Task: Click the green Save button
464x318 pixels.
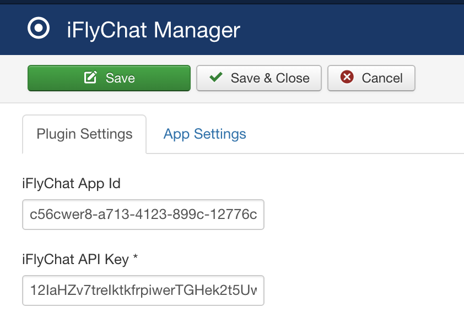Action: coord(109,78)
